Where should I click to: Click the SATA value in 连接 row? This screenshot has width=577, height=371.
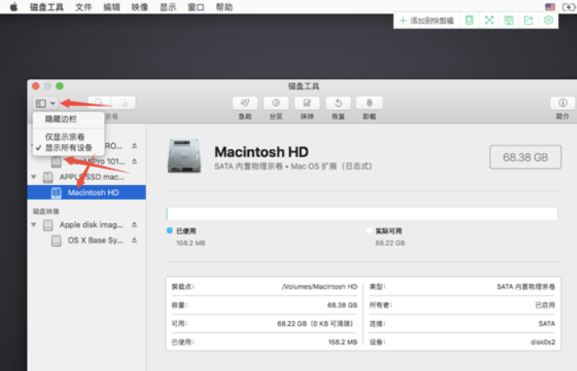click(x=547, y=323)
